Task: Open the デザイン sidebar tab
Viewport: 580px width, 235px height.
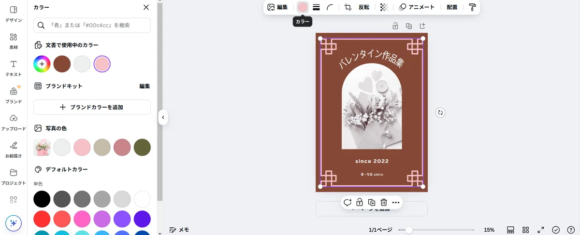Action: tap(14, 14)
